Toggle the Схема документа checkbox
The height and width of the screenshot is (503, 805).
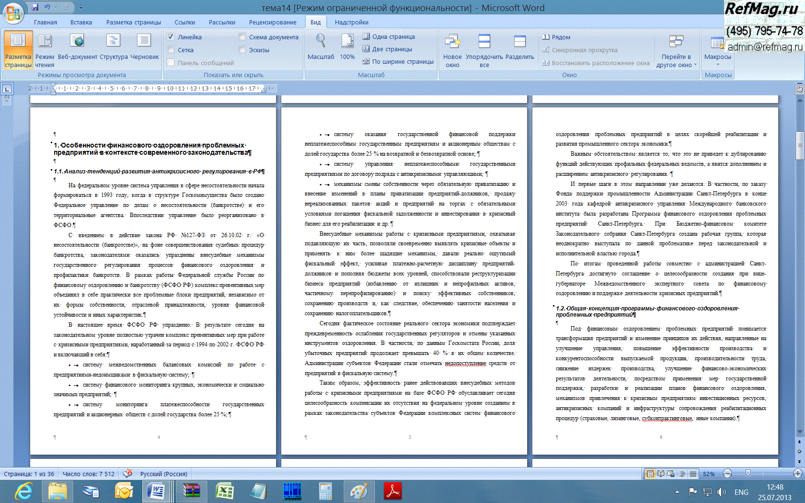tap(242, 37)
